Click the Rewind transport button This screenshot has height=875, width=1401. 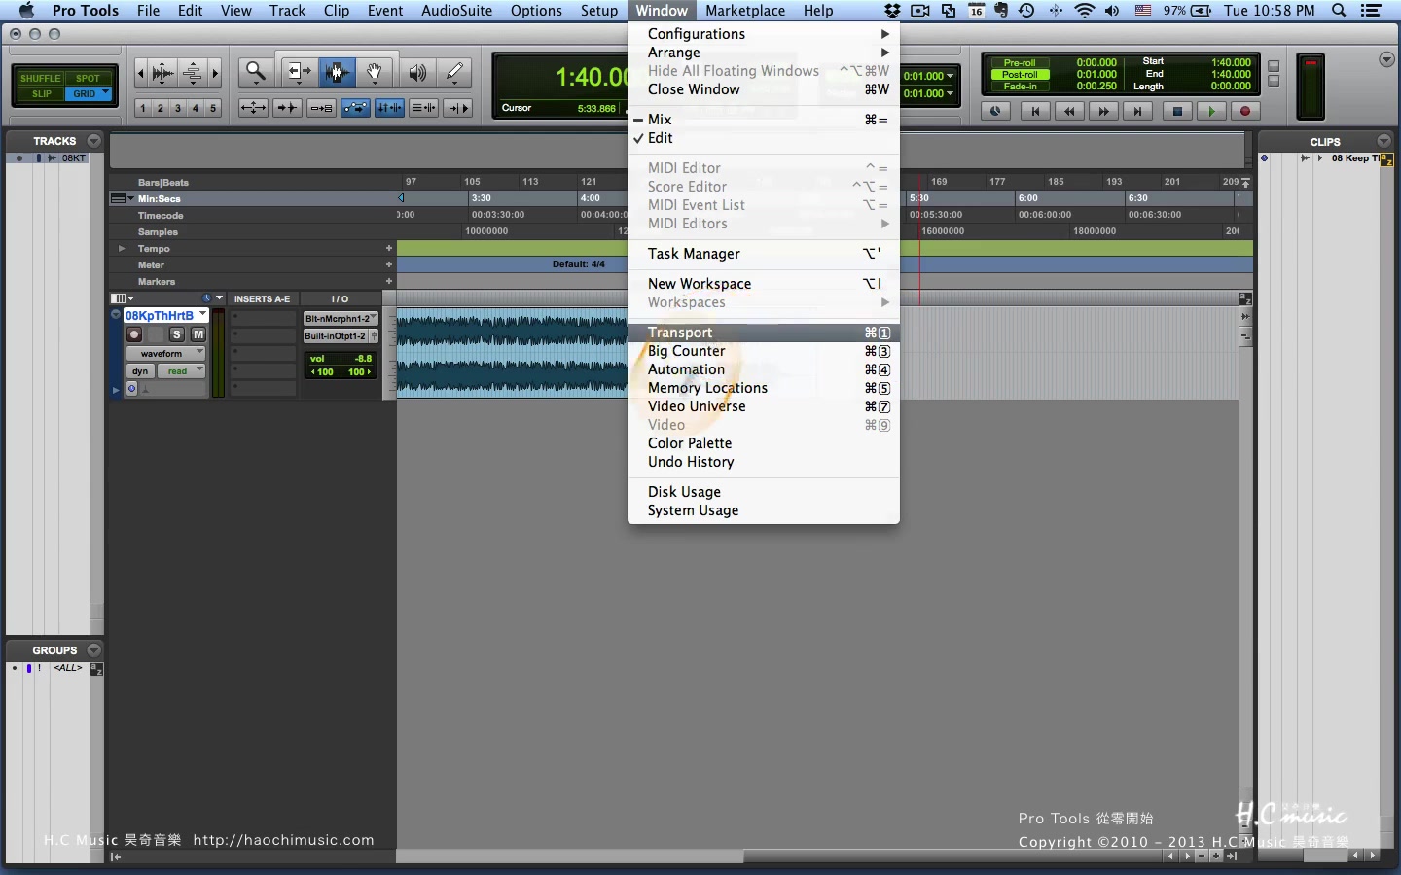click(x=1069, y=111)
